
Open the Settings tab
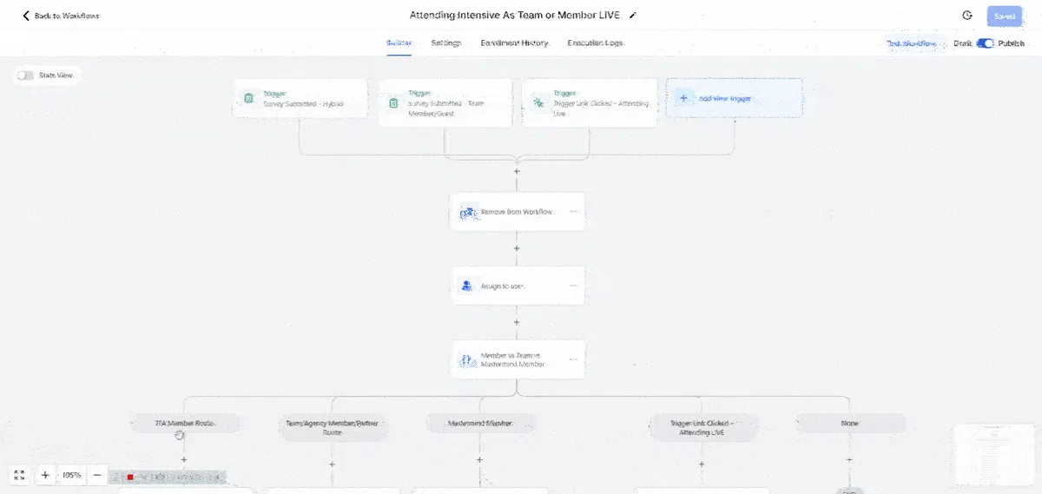tap(446, 43)
